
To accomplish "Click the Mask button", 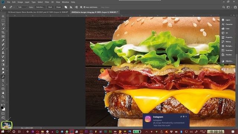I will pyautogui.click(x=50, y=7).
